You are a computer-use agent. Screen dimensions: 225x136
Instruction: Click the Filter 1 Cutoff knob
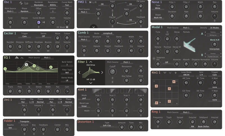coord(112,71)
